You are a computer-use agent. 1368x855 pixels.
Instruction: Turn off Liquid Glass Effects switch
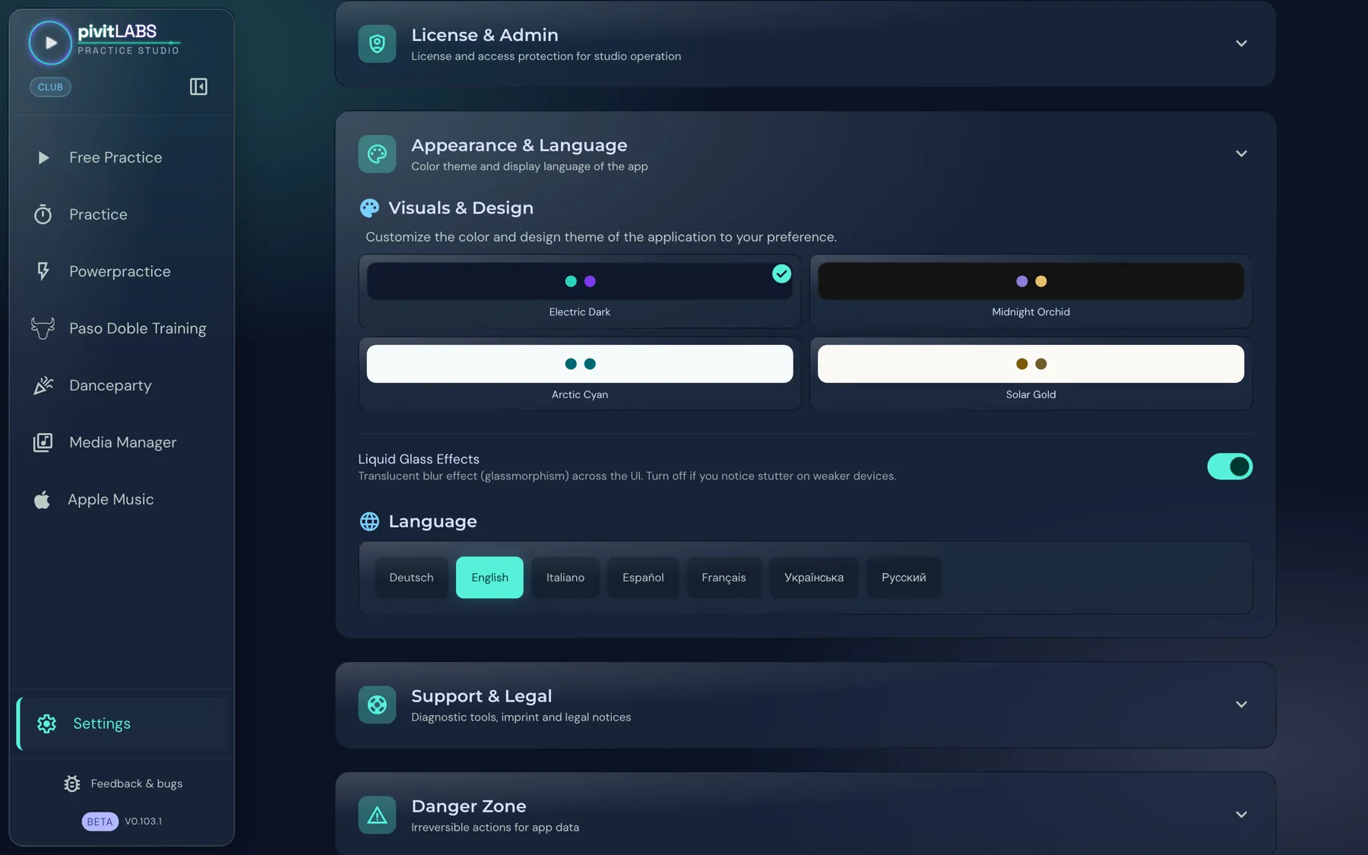1230,467
